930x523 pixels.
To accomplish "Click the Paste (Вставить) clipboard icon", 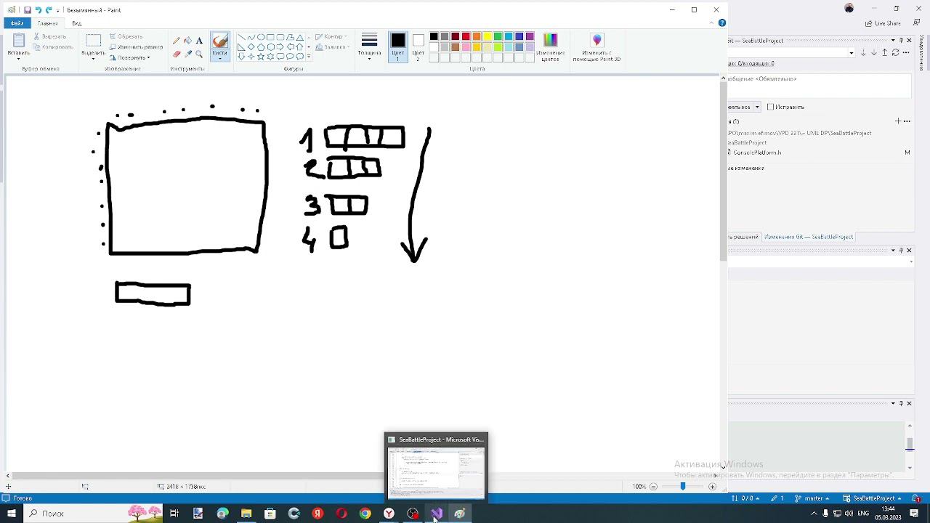I will [x=19, y=41].
